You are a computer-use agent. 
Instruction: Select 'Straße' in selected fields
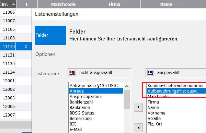pyautogui.click(x=176, y=119)
